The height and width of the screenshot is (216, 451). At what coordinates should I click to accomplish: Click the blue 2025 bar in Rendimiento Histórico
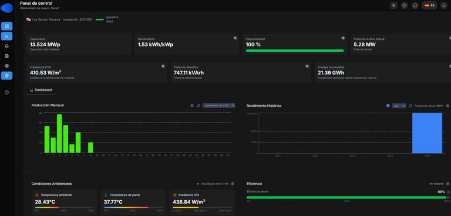[x=427, y=133]
